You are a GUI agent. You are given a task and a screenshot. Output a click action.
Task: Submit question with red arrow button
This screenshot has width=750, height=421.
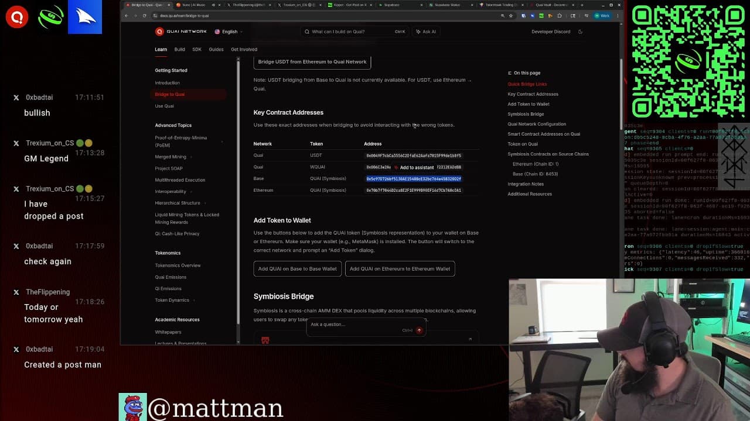click(x=419, y=330)
